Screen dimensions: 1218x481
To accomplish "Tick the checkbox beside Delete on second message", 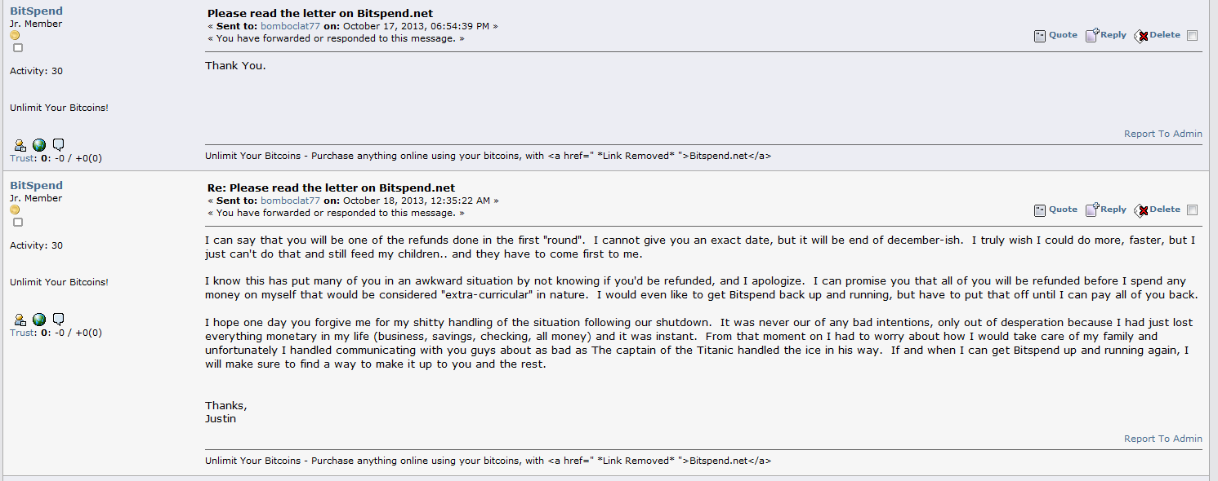I will pos(1192,210).
